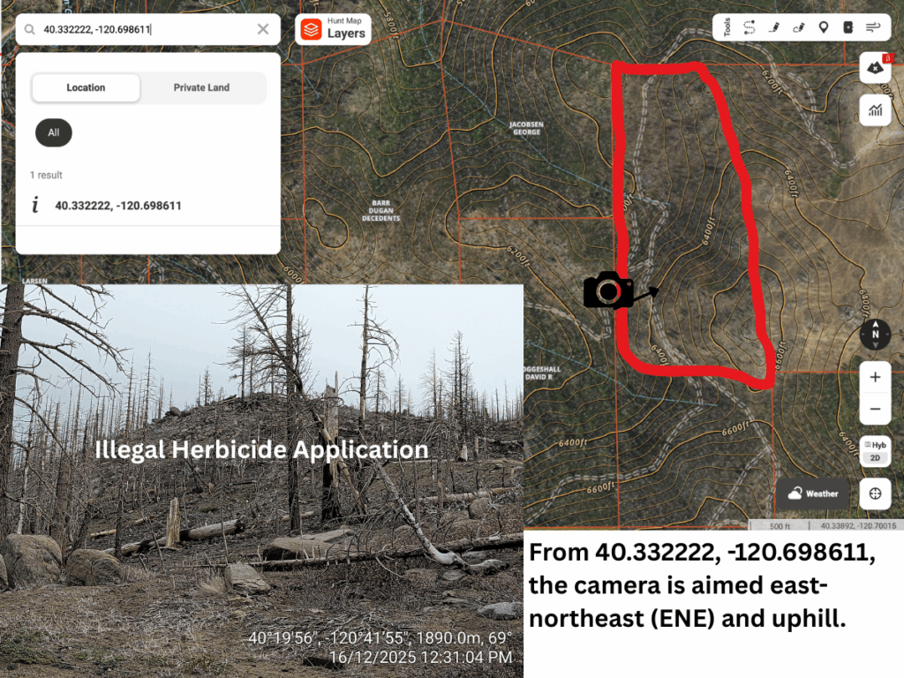Center map on my location crosshair
The height and width of the screenshot is (678, 904).
coord(875,493)
